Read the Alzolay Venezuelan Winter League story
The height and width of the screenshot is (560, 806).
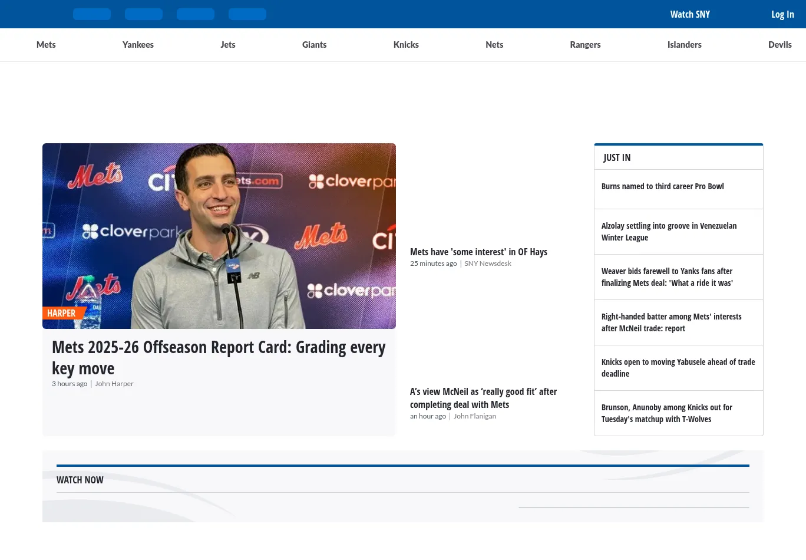tap(669, 232)
